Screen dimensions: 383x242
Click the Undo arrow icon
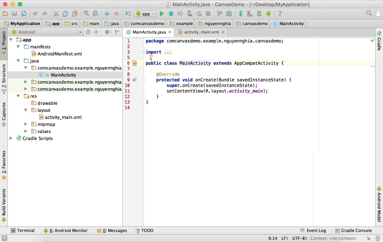(35, 13)
